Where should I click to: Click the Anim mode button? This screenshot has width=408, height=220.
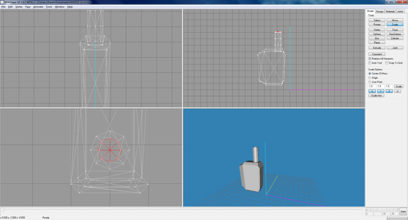[403, 212]
